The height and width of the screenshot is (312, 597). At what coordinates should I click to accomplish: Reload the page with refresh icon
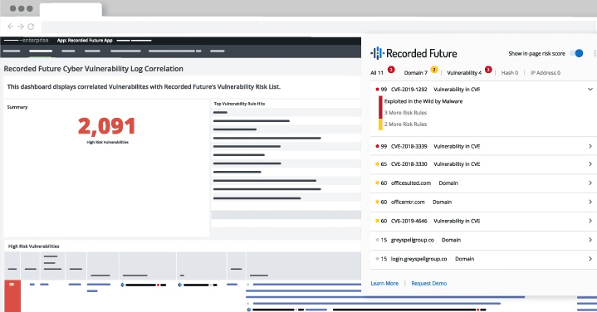tap(31, 27)
